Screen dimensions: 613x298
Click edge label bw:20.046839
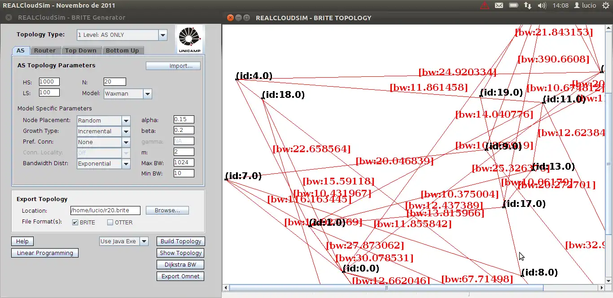click(x=394, y=161)
